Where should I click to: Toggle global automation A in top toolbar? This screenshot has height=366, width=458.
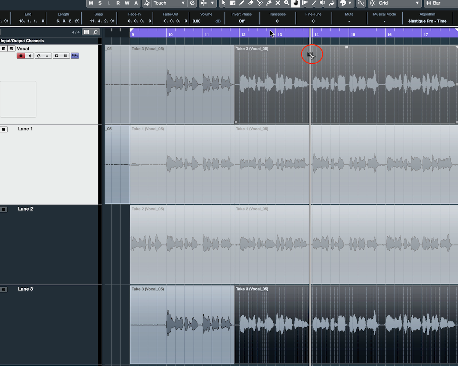[x=136, y=3]
